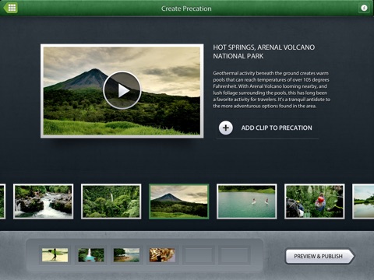The image size is (374, 280).
Task: Play the Arenal Volcano video
Action: [122, 90]
